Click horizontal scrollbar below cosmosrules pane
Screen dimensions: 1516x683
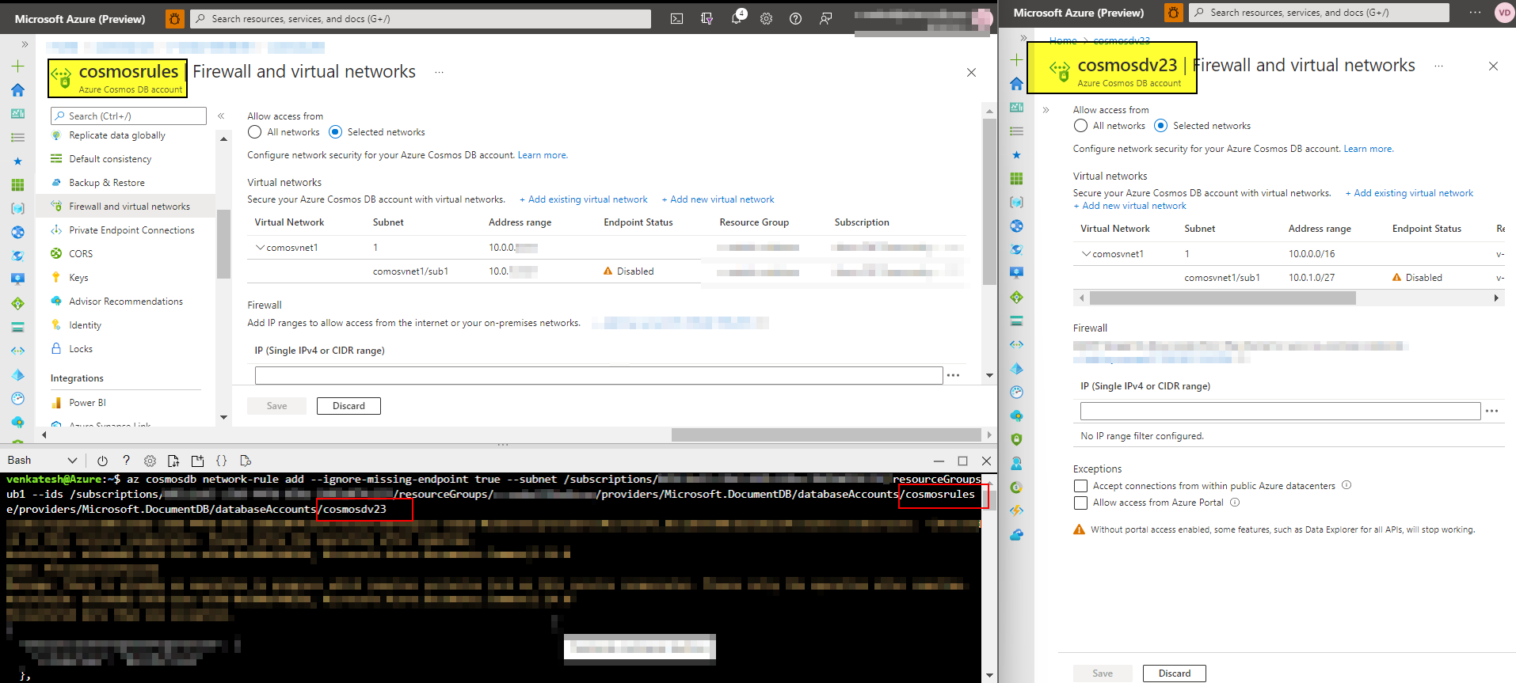(x=826, y=434)
